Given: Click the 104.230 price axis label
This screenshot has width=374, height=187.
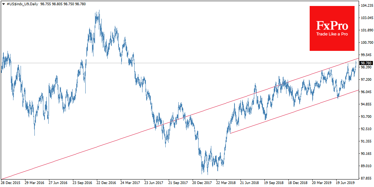Looking at the screenshot, I should [366, 6].
